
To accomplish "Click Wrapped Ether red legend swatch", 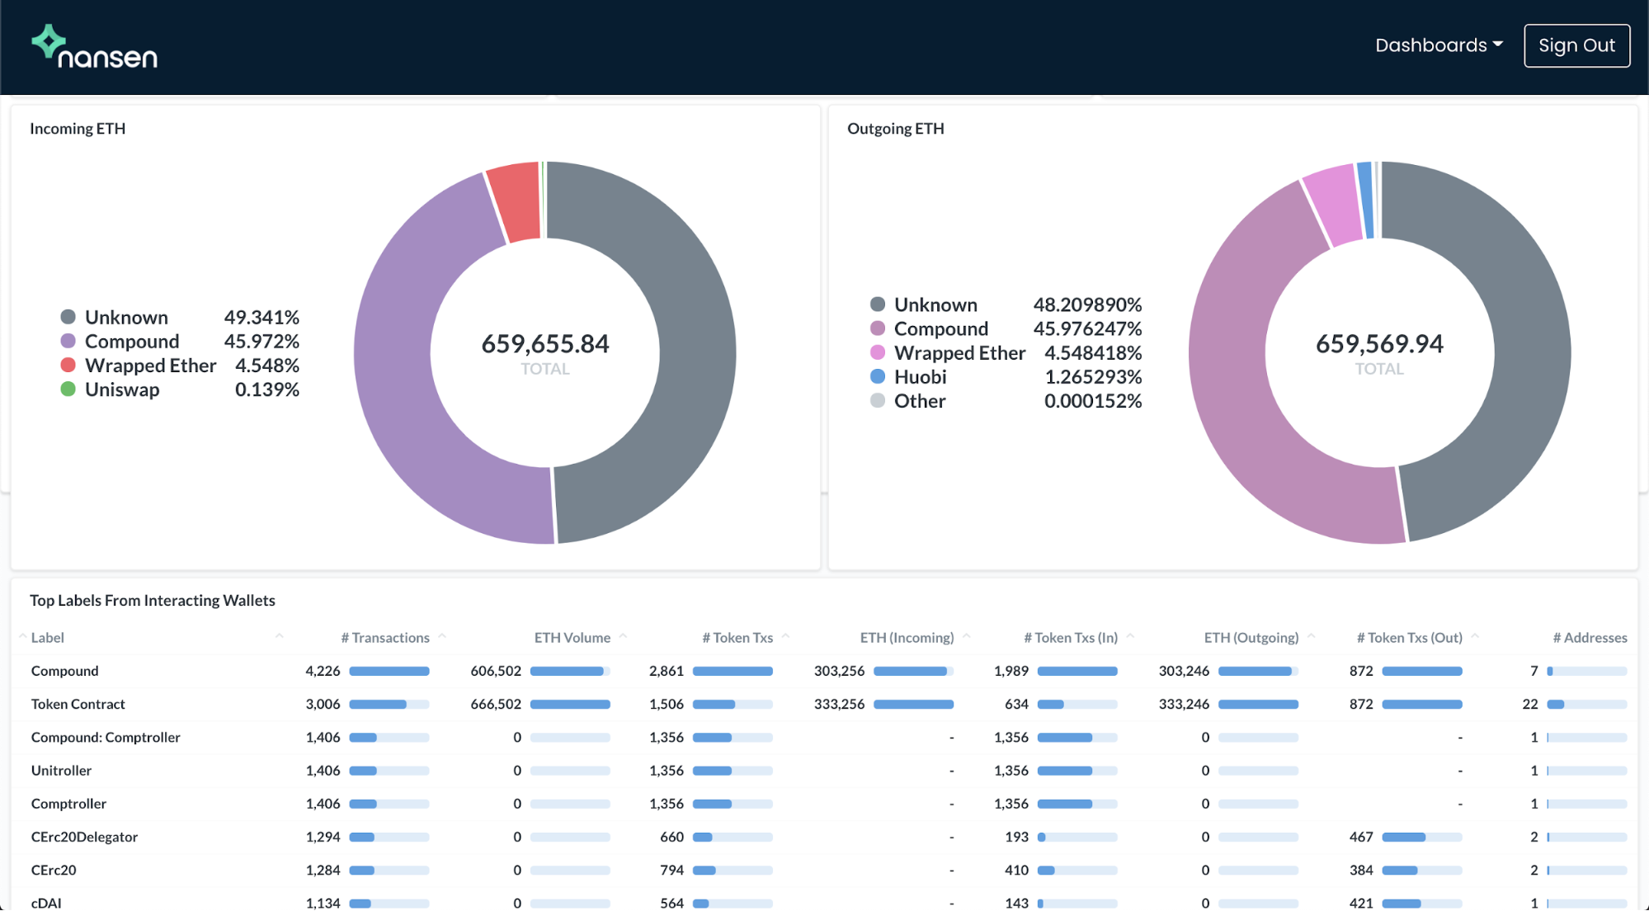I will coord(68,366).
